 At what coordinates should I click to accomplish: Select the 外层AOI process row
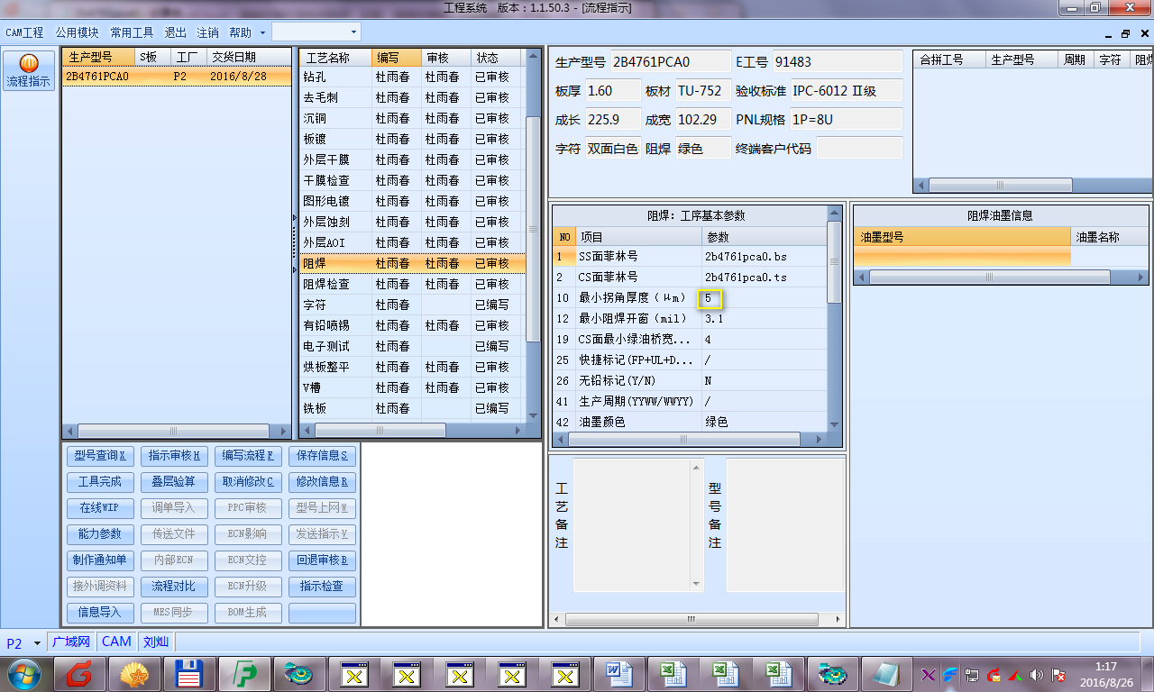(412, 242)
